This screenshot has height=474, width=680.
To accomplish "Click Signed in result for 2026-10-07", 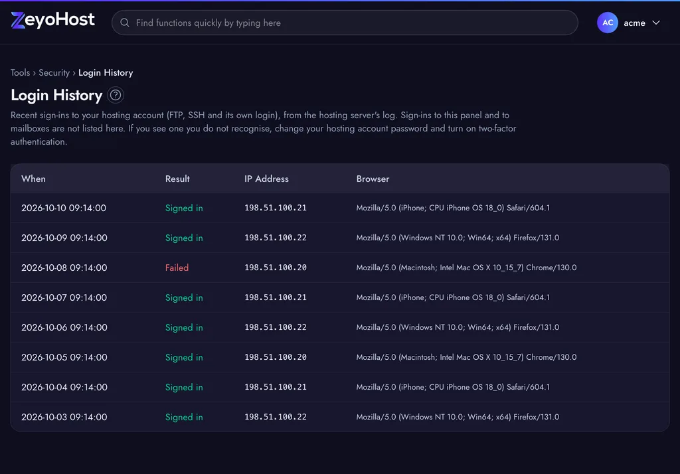I will tap(184, 298).
